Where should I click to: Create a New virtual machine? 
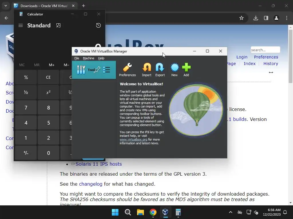click(175, 70)
